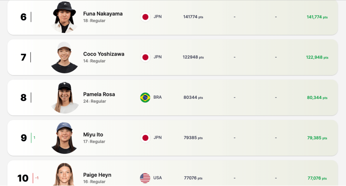
Task: Click Japan flag icon beside Funa Nakayama
Action: tap(145, 17)
